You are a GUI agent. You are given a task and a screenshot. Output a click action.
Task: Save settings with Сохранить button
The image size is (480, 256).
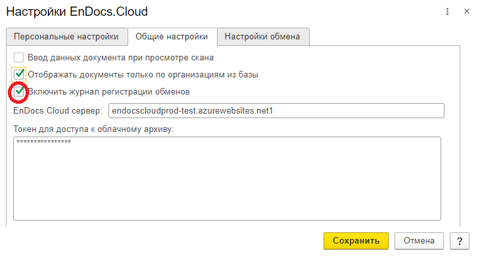[x=356, y=241]
